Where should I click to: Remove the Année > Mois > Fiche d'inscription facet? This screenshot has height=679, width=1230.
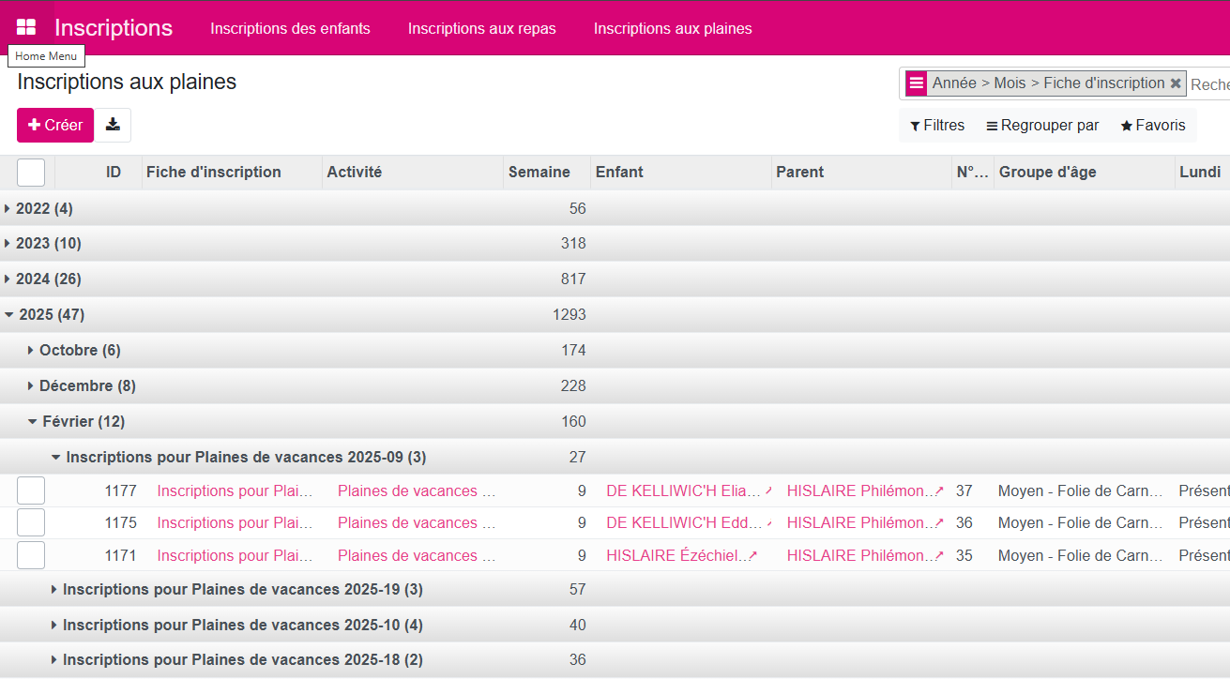click(1176, 83)
